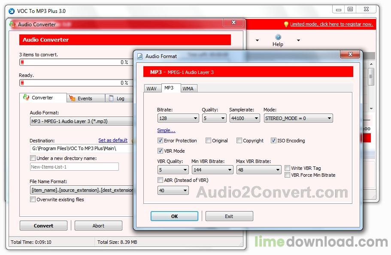Select the Converter tab's recycle icon
Viewport: 391px width, 255px height.
coord(27,98)
